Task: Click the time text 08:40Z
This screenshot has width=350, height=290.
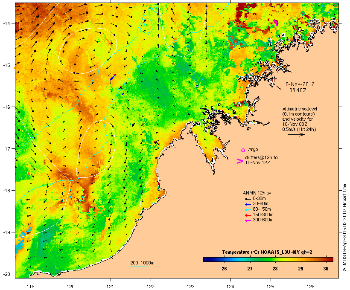Action: pos(298,90)
